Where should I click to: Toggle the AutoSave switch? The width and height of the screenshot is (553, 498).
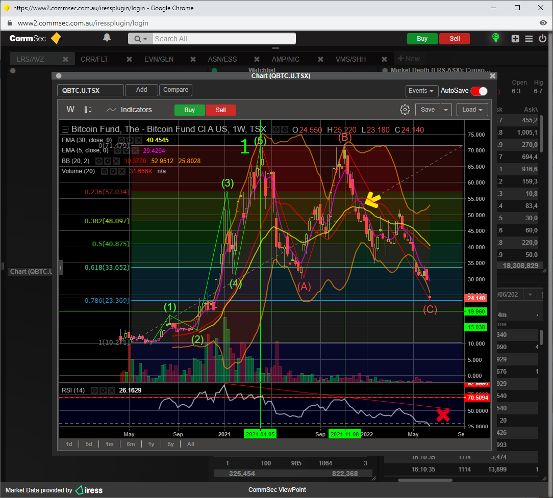pos(479,91)
